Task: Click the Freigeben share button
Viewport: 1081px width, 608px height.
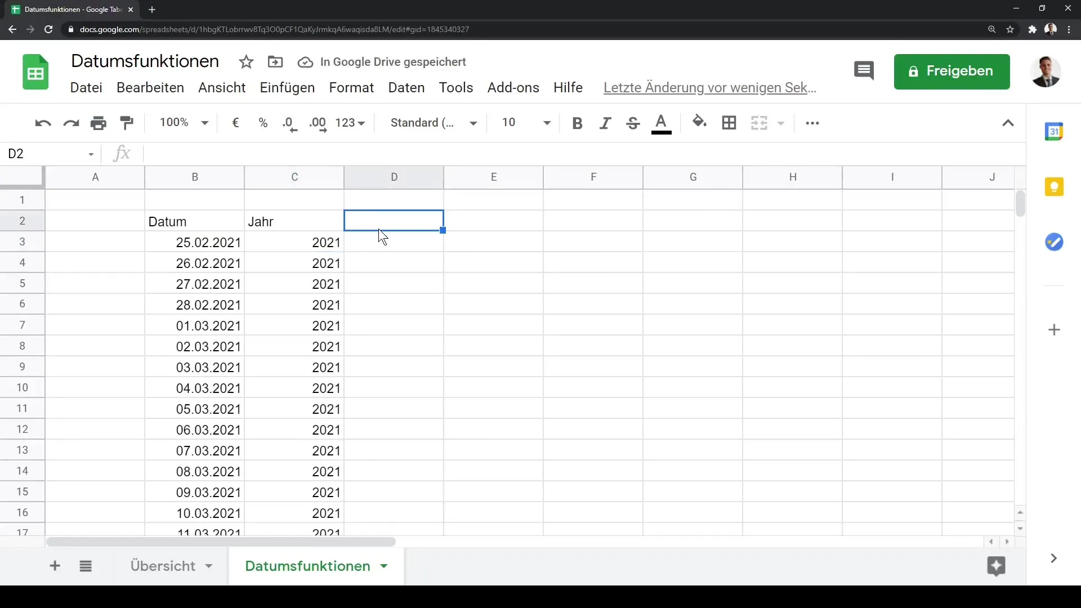Action: tap(952, 71)
